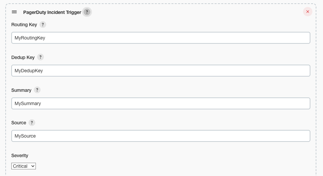Click the Severity label

(x=20, y=156)
